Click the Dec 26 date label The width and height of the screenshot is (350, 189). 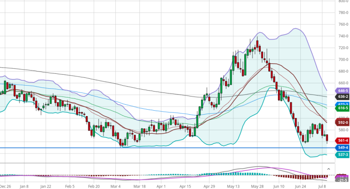(5, 186)
